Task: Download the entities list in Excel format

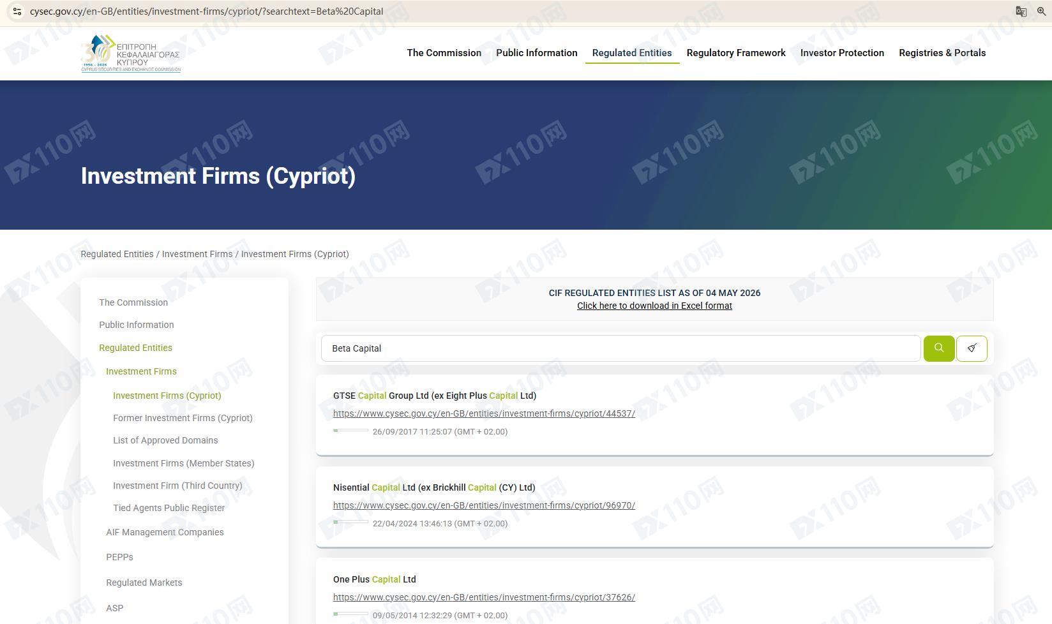Action: click(654, 306)
